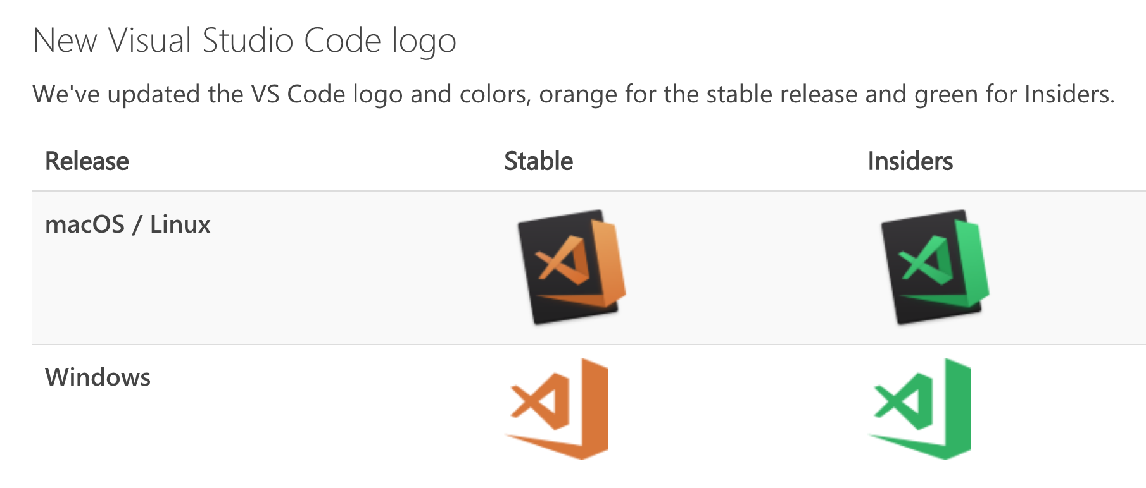Select the green Windows Insiders logo
The image size is (1146, 488).
[x=920, y=409]
